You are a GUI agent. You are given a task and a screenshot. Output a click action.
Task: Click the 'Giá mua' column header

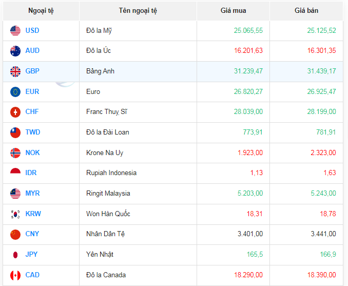tap(233, 11)
